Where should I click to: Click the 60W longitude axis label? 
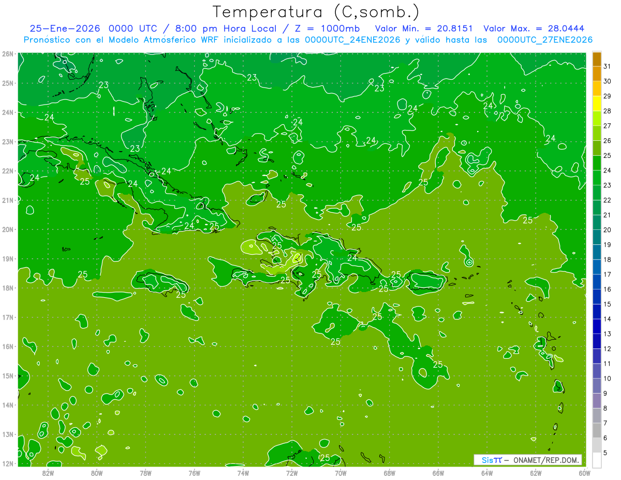click(585, 473)
